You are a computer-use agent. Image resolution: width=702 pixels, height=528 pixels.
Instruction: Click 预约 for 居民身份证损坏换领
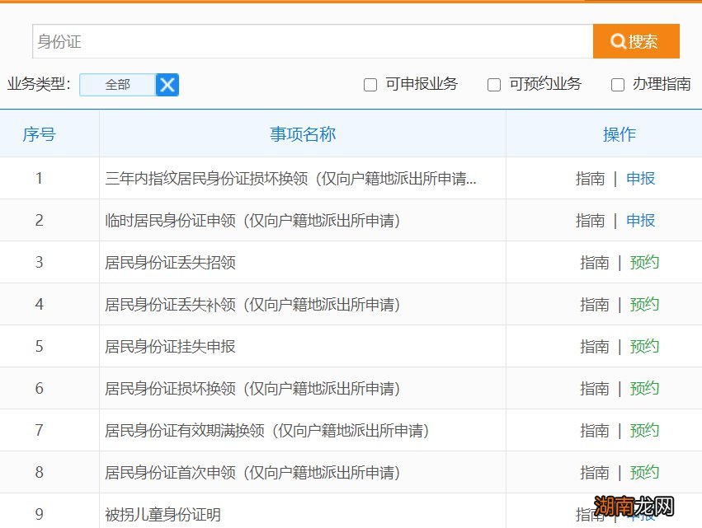tap(644, 388)
